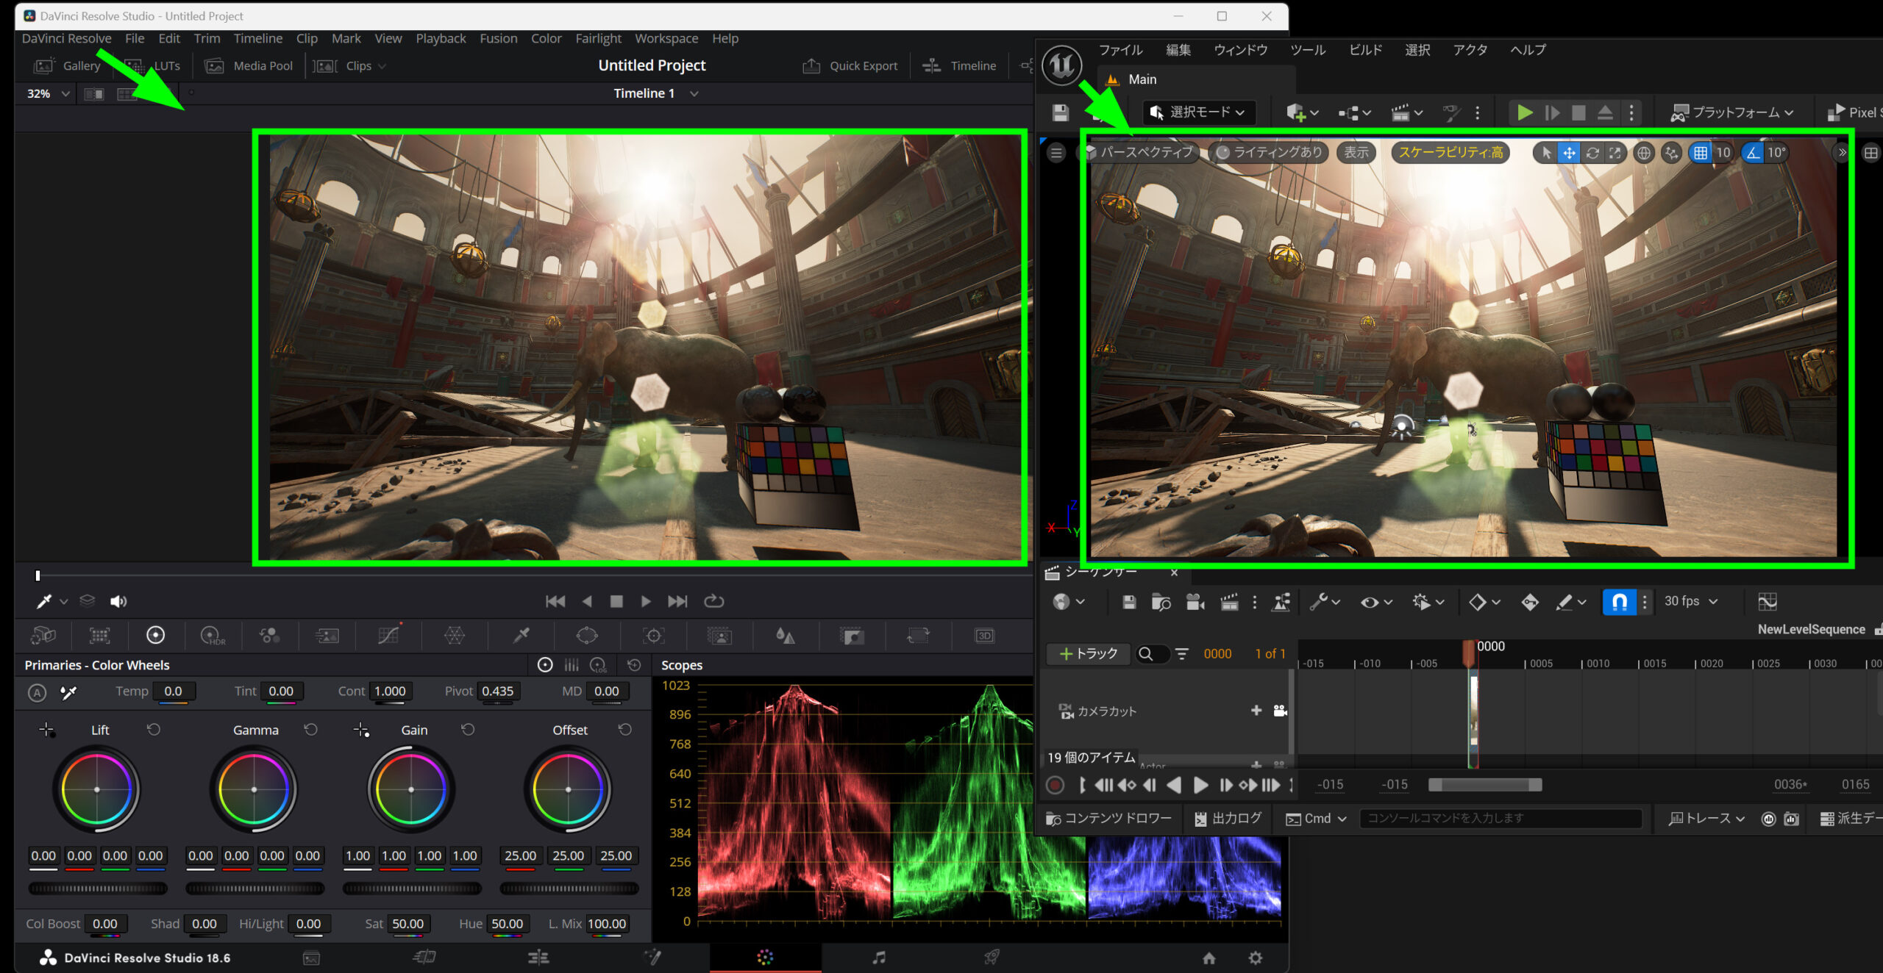The image size is (1883, 973).
Task: Toggle the sequencer snapping magnet
Action: (1619, 602)
